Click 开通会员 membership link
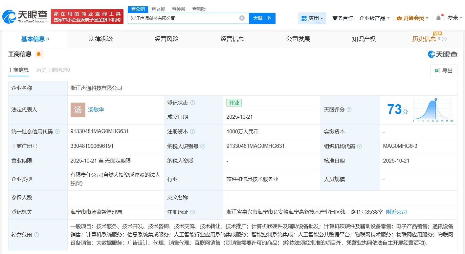The image size is (465, 254). click(412, 18)
